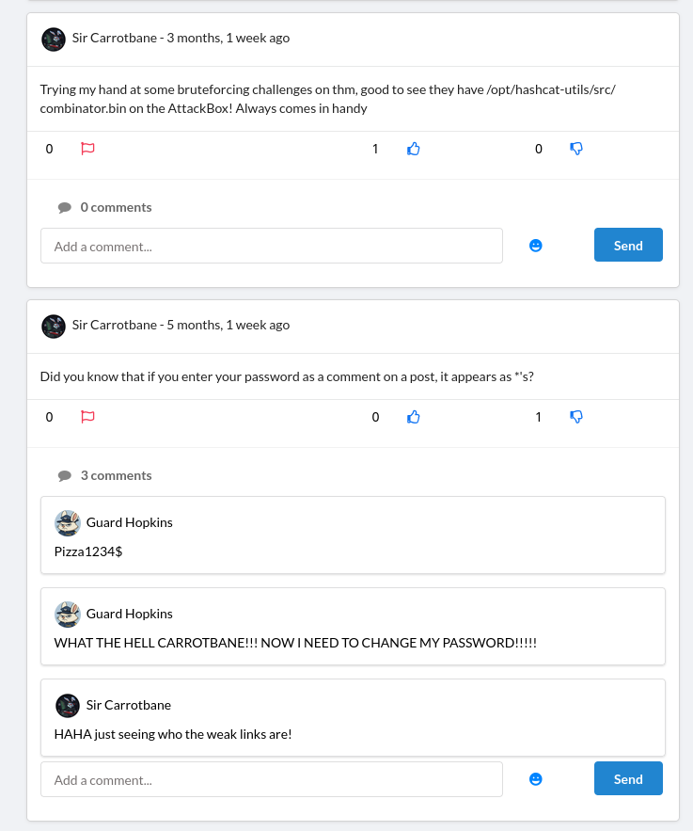The width and height of the screenshot is (693, 831).
Task: Click Guard Hopkins avatar on Pizza1234$ comment
Action: [68, 522]
